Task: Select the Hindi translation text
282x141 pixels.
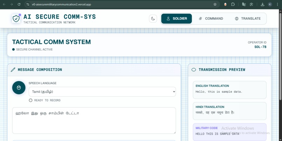Action: (215, 113)
